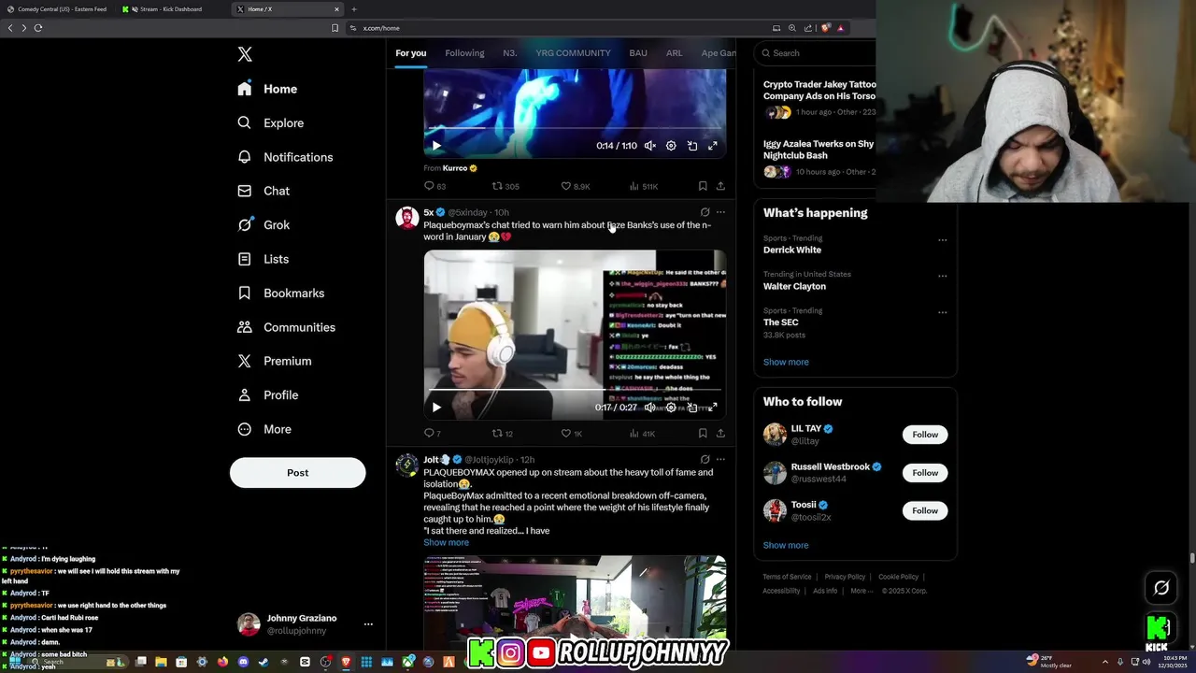The image size is (1196, 673).
Task: Click the Post button
Action: tap(297, 472)
